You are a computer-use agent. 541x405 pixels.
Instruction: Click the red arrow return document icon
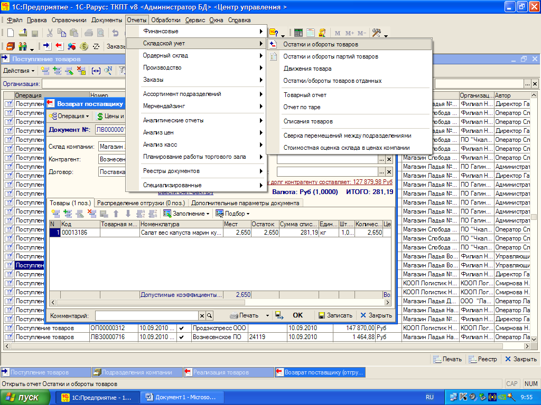click(59, 46)
